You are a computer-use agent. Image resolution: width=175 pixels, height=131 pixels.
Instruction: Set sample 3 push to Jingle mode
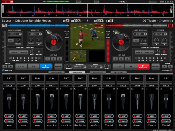pos(38,121)
